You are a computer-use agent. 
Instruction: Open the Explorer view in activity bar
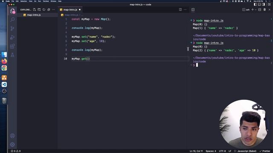pyautogui.click(x=12, y=11)
